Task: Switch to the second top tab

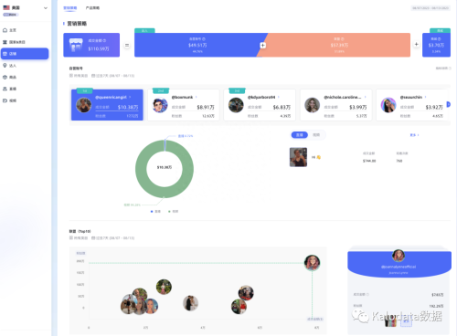Action: [92, 8]
